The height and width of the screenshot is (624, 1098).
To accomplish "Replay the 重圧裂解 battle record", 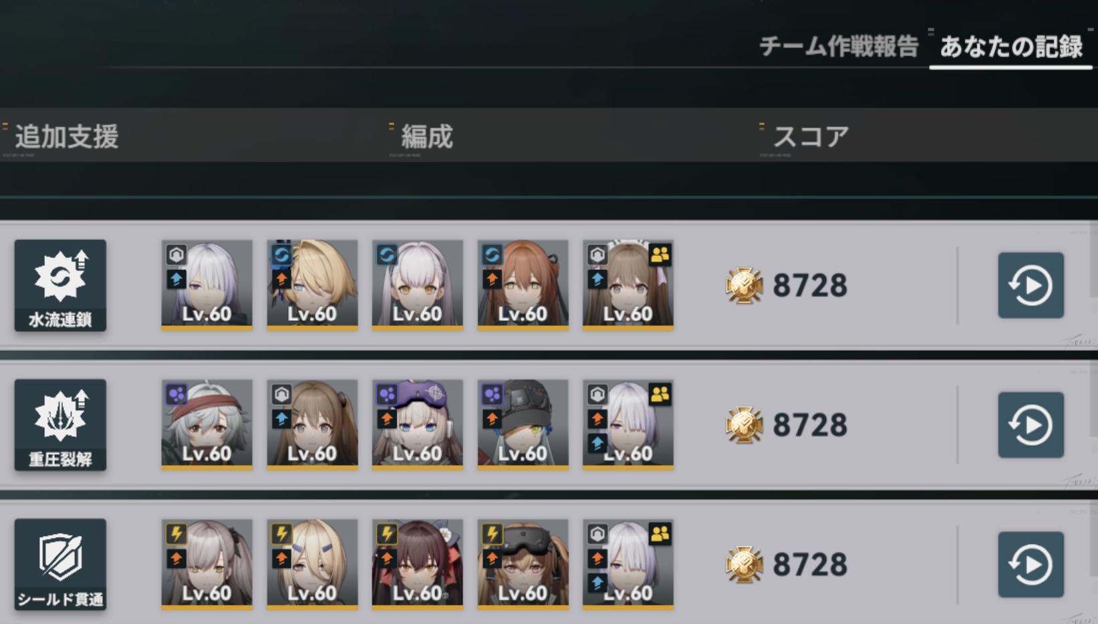I will click(1031, 425).
